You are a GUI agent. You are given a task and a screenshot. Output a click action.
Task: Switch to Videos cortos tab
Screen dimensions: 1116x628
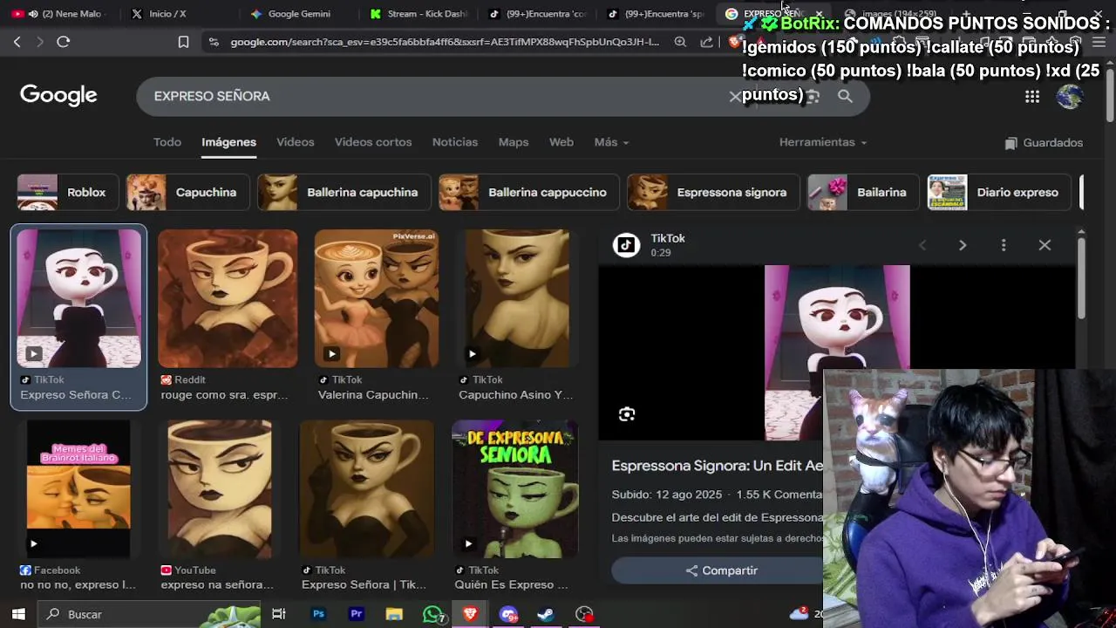(x=373, y=142)
